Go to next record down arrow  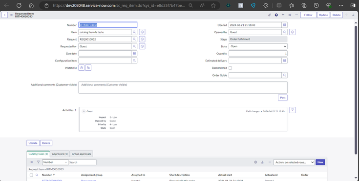click(353, 15)
